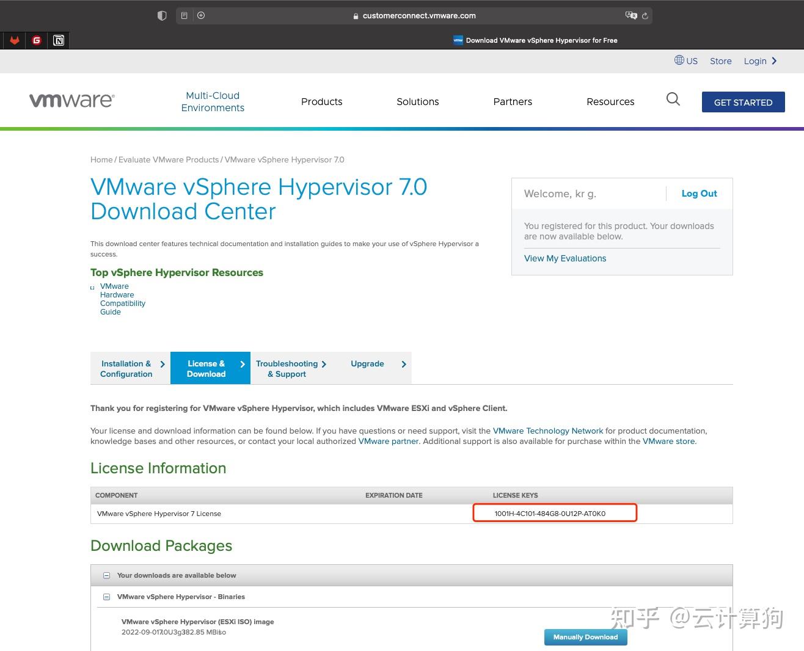The width and height of the screenshot is (804, 651).
Task: Collapse the 'VMware vSphere Hypervisor - Binaries' section
Action: point(106,597)
